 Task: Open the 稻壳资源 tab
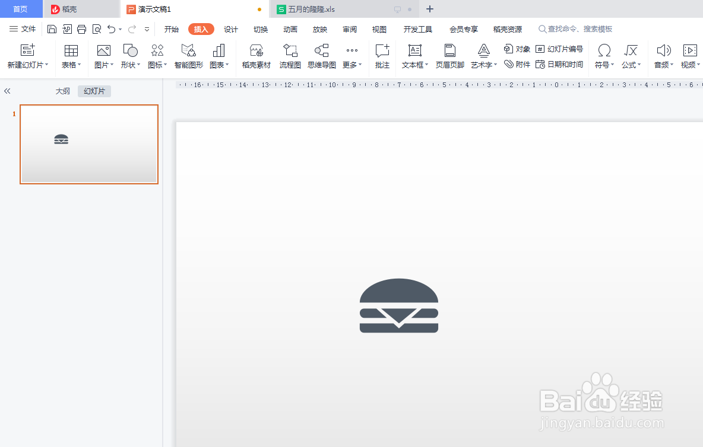click(508, 29)
